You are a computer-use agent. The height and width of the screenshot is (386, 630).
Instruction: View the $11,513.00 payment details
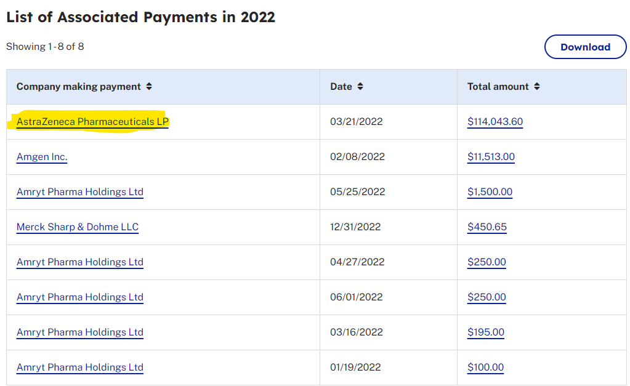491,157
